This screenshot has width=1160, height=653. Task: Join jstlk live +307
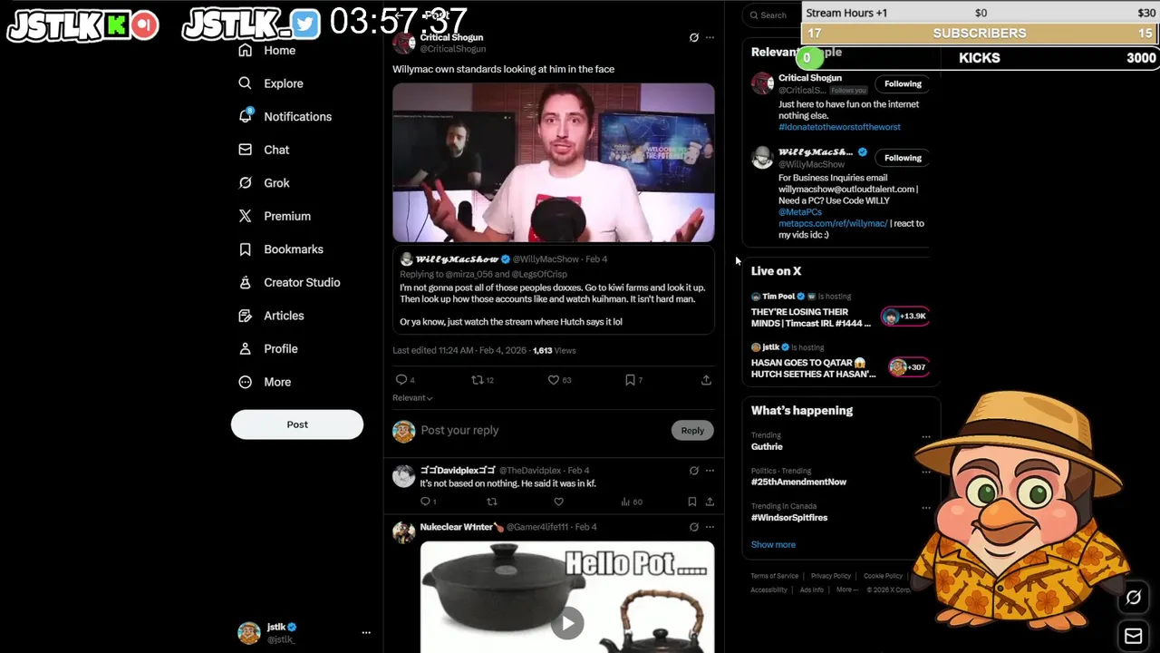909,367
